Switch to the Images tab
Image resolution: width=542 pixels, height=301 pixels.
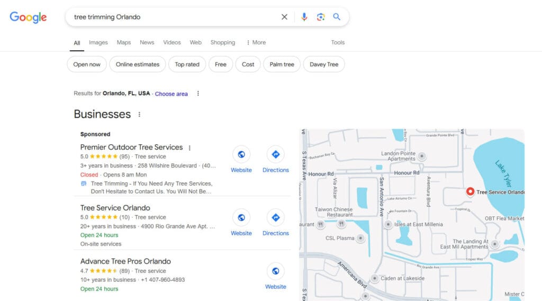[x=98, y=42]
